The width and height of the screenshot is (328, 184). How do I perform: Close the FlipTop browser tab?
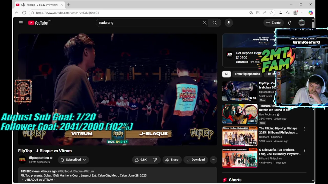[x=61, y=5]
